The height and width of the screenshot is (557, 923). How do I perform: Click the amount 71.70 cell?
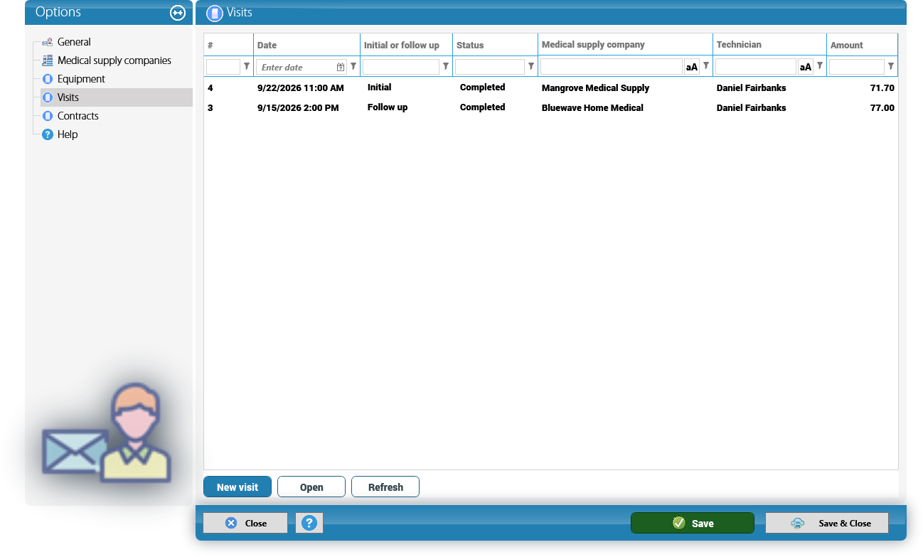pos(883,88)
